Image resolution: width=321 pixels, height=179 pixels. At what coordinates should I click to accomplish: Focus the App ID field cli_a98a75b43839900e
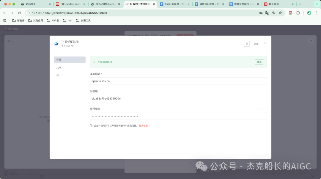pos(178,98)
